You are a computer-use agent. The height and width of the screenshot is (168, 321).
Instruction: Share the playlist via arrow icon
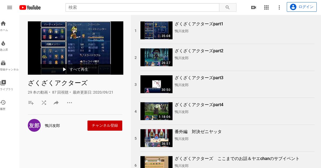pos(56,103)
